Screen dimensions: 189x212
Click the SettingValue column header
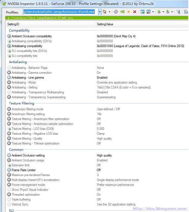tap(142, 24)
